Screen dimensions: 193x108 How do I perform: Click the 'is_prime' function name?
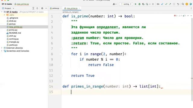[80, 16]
